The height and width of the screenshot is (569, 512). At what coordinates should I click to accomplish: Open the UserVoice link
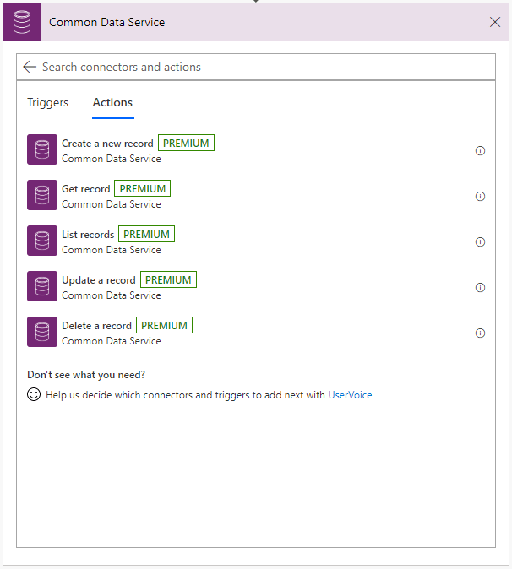(x=350, y=395)
